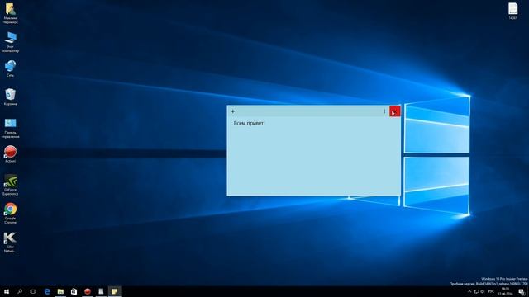529x297 pixels.
Task: Select the Google Chrome desktop shortcut
Action: tap(11, 214)
